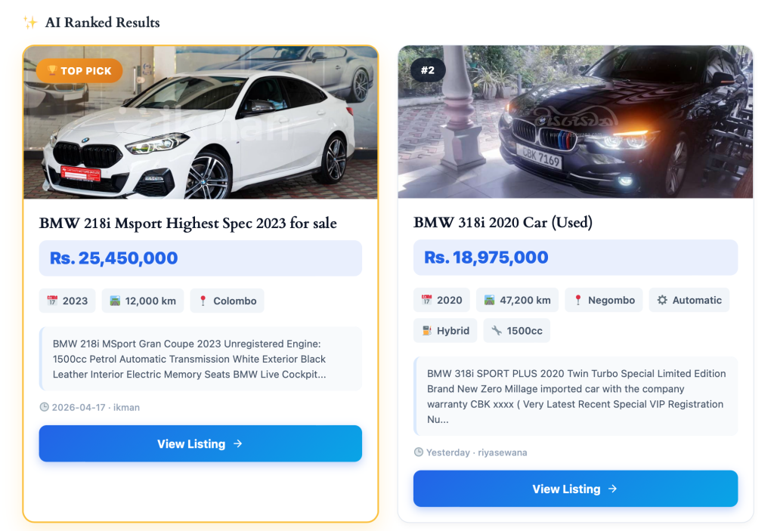
Task: Click the Rs. 25,450,000 price box
Action: pyautogui.click(x=200, y=258)
